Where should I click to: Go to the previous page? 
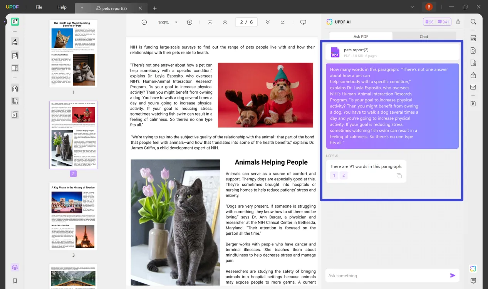click(x=225, y=22)
